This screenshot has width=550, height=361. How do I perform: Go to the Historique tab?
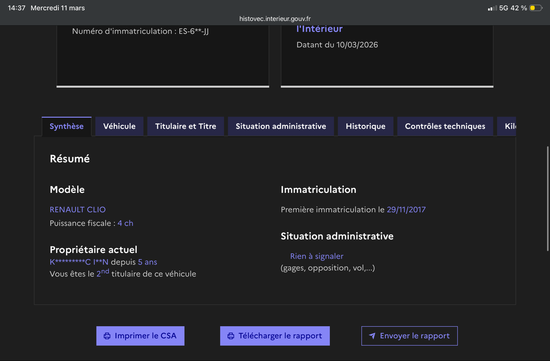[x=365, y=126]
